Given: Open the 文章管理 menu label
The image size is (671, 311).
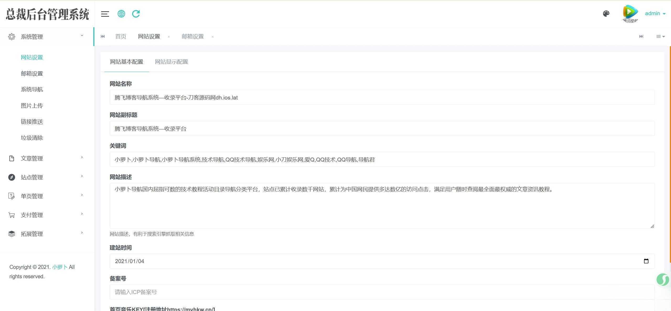Looking at the screenshot, I should tap(32, 159).
